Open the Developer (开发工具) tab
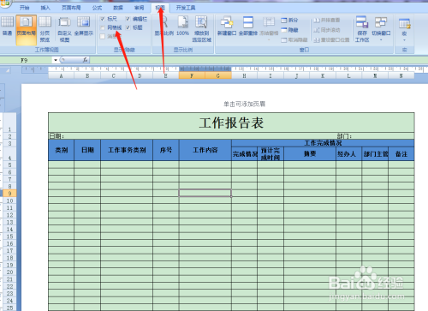Screen dimensions: 428x311 (x=186, y=8)
